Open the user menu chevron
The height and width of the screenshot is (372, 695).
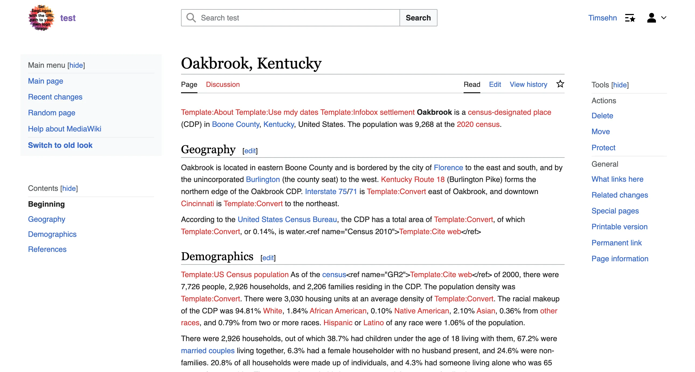click(x=664, y=18)
